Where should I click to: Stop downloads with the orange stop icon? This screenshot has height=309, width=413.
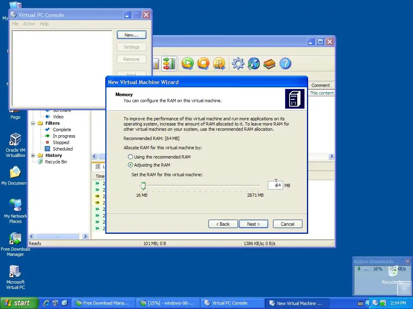click(203, 63)
